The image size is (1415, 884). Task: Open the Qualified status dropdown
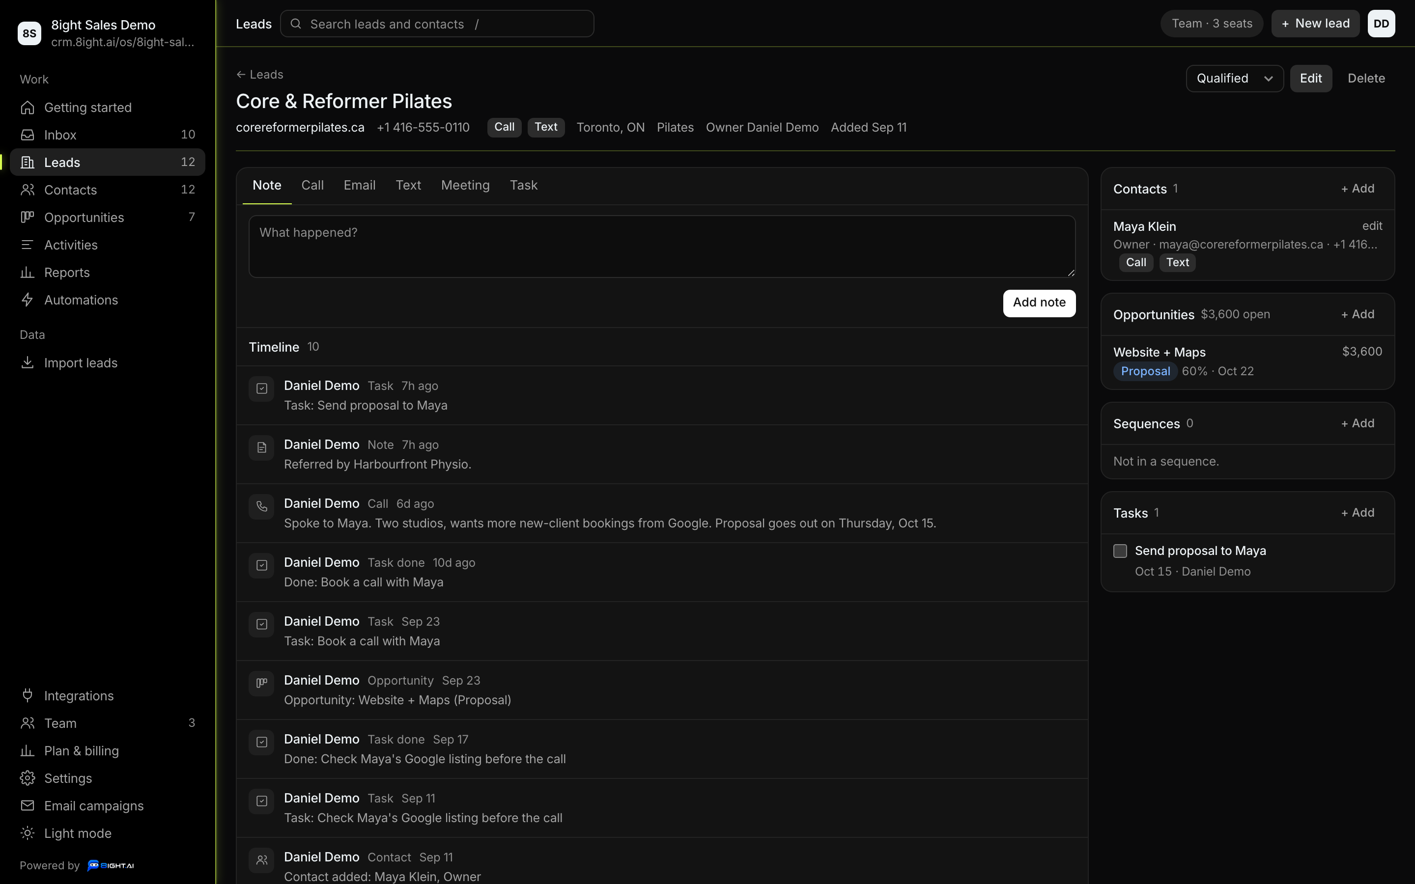click(x=1234, y=79)
